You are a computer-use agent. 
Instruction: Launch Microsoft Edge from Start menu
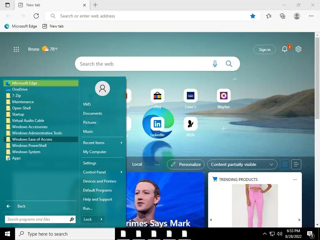click(41, 83)
